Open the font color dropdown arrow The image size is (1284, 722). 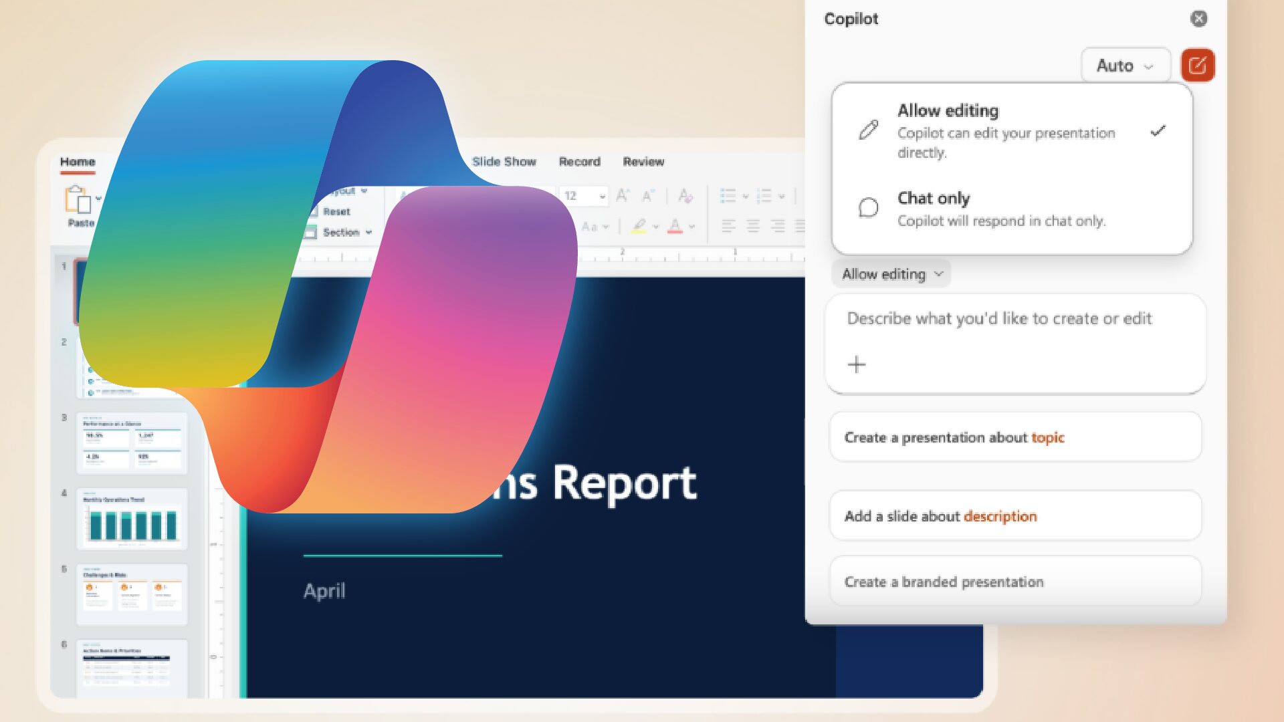[x=692, y=227]
